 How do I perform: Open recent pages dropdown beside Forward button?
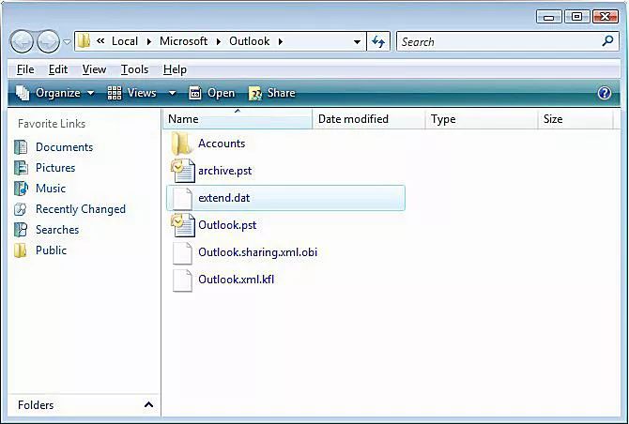(x=67, y=41)
